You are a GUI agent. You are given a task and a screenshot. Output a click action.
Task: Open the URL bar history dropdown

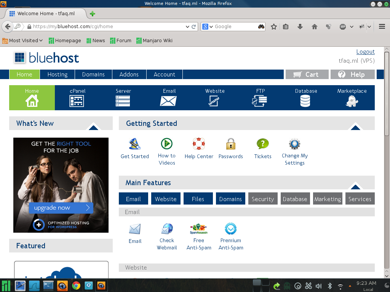pos(187,27)
